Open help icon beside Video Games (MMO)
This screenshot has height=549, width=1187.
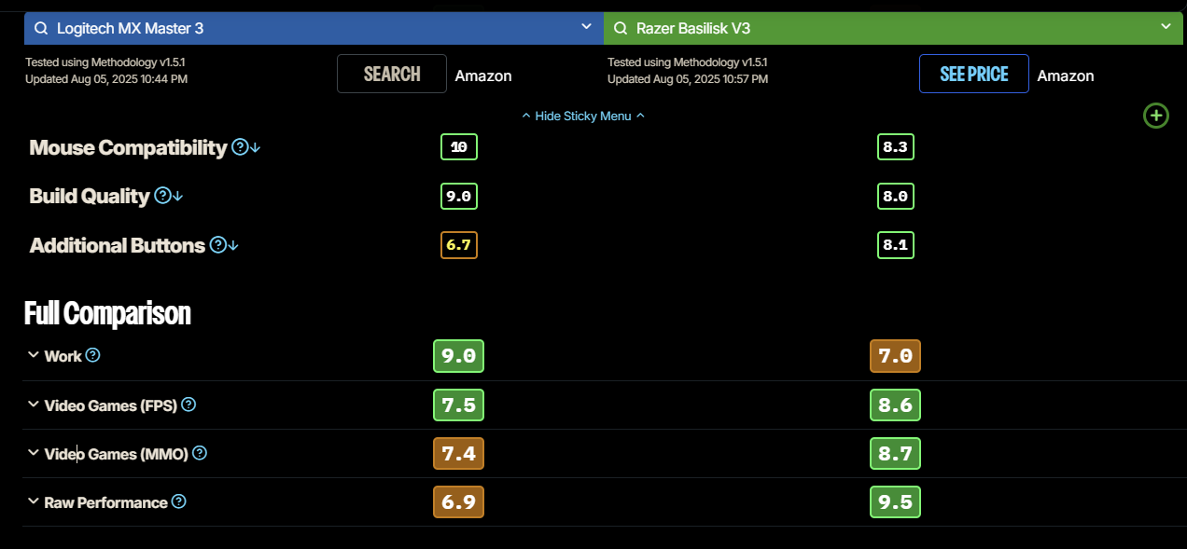200,453
